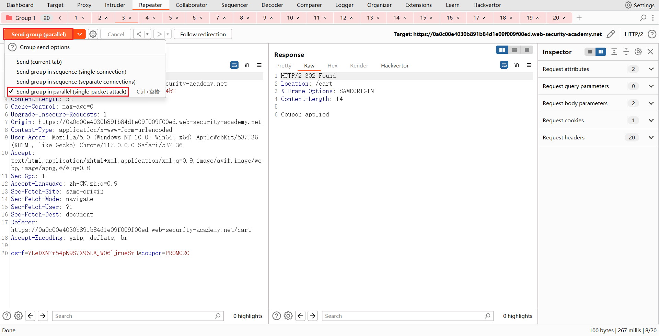Image resolution: width=659 pixels, height=336 pixels.
Task: Open the tab bar three-dot options menu
Action: click(x=653, y=18)
